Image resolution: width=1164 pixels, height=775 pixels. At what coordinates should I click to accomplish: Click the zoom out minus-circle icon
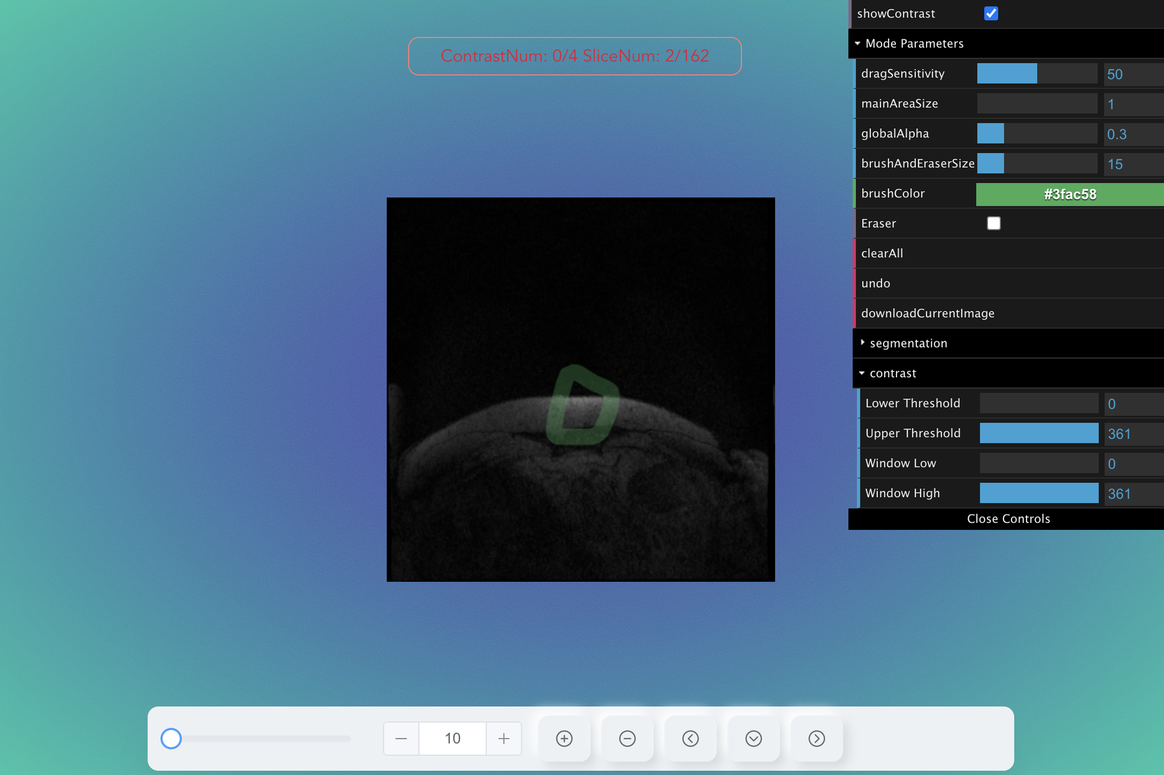click(627, 739)
